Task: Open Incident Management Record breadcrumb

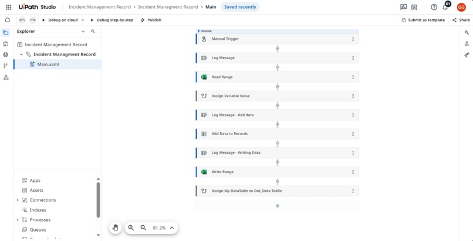Action: (100, 7)
